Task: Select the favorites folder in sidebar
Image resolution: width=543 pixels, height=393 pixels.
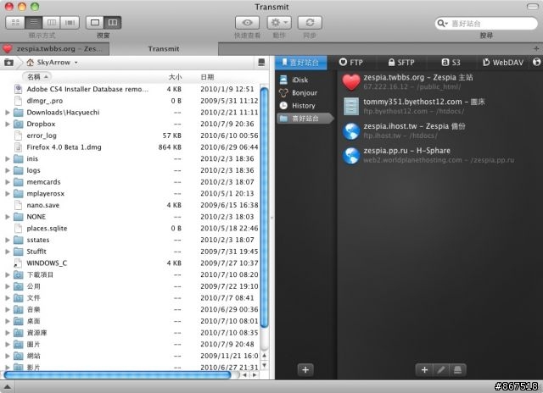Action: 305,119
